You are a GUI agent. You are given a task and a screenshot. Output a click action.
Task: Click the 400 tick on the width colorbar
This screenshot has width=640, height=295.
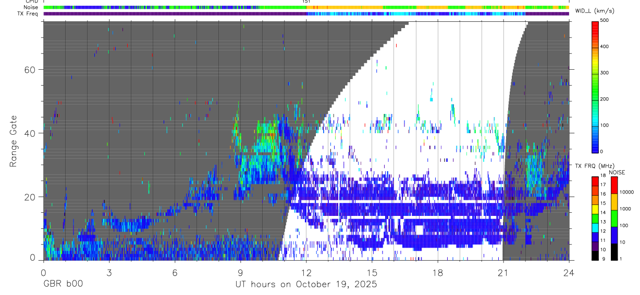tap(605, 47)
